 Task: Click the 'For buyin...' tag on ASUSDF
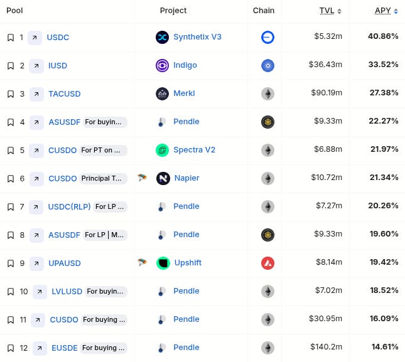click(x=105, y=122)
